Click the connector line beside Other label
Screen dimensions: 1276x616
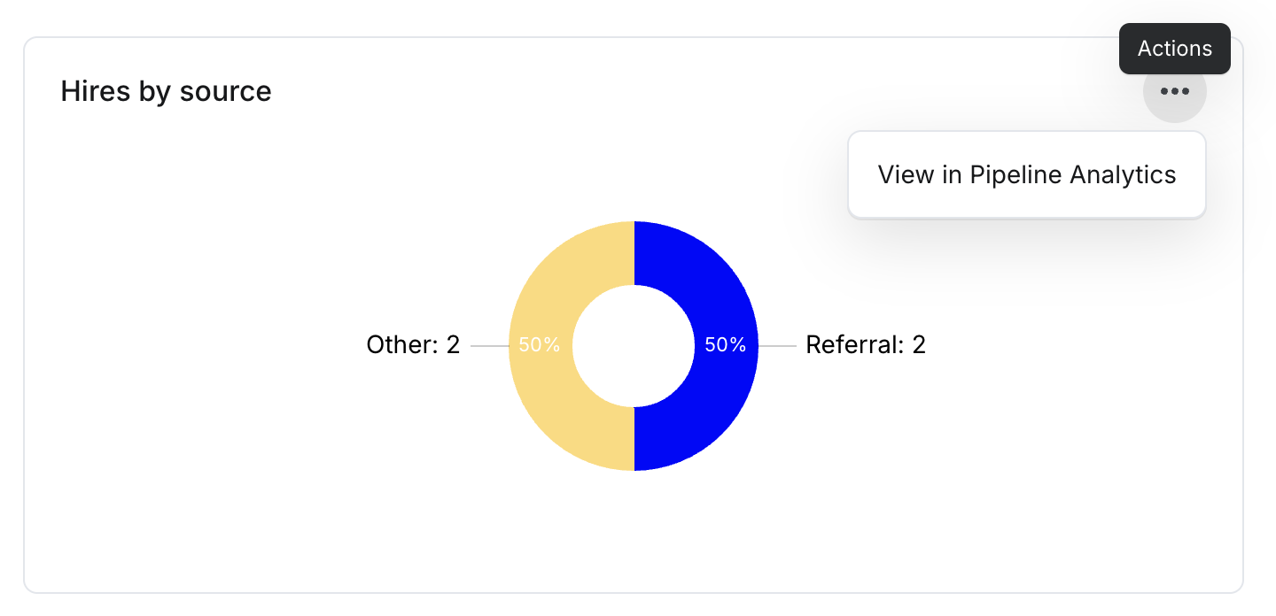[x=490, y=346]
